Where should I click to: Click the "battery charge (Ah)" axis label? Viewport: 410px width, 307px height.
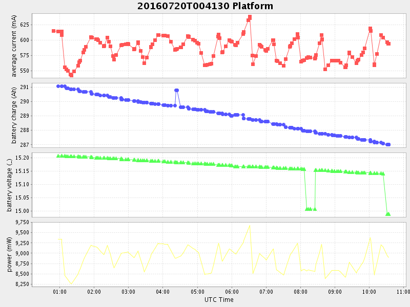point(14,116)
